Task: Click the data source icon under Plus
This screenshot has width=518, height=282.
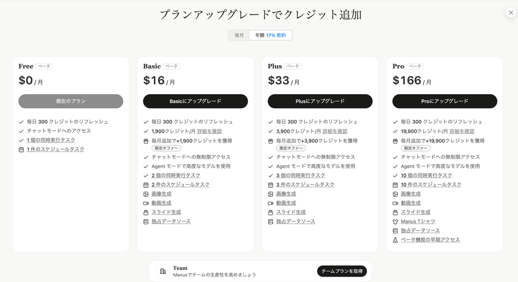Action: pos(270,221)
